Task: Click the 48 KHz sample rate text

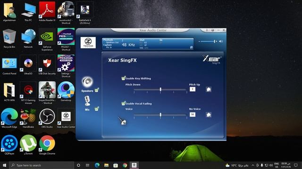Action: coord(128,45)
